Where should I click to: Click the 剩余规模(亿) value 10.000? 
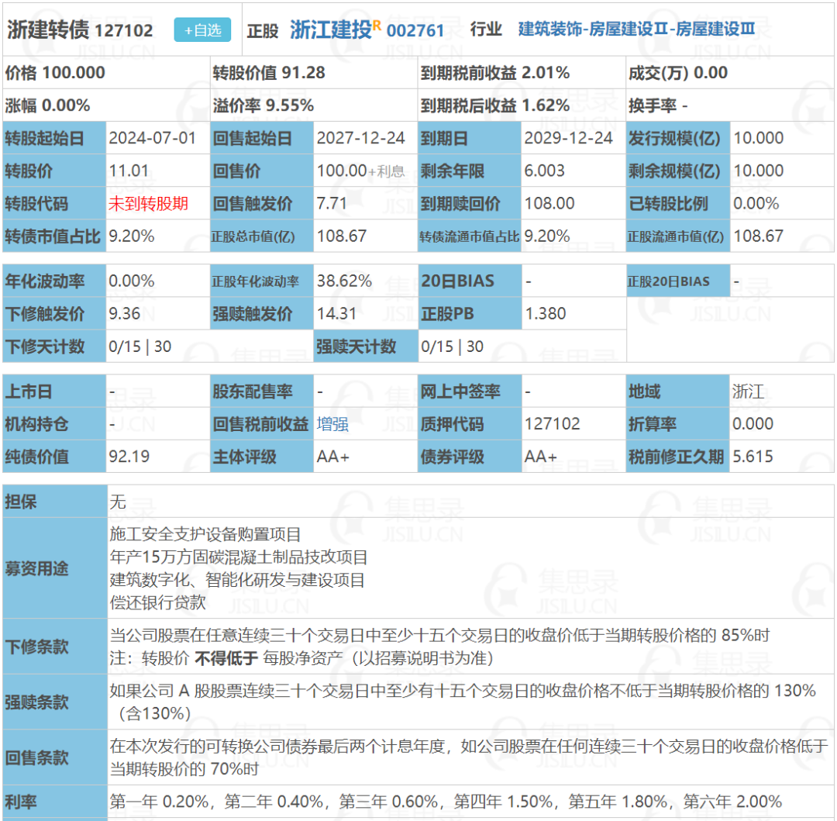(759, 171)
